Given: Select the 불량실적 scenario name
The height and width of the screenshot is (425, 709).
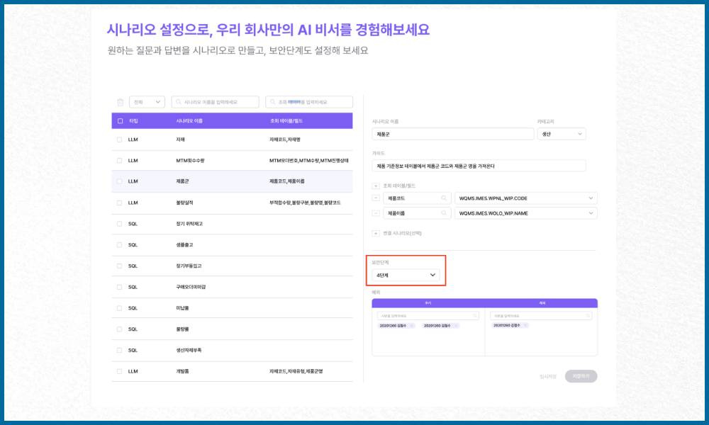Looking at the screenshot, I should click(x=184, y=203).
